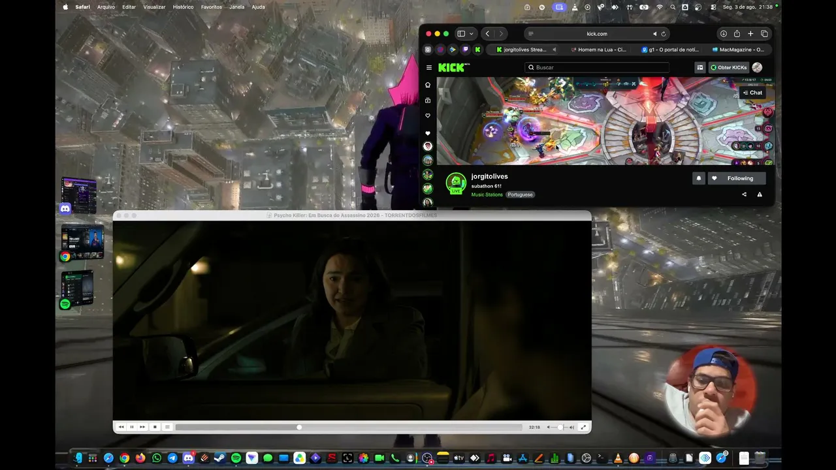836x470 pixels.
Task: Open the Janela menu
Action: (x=237, y=7)
